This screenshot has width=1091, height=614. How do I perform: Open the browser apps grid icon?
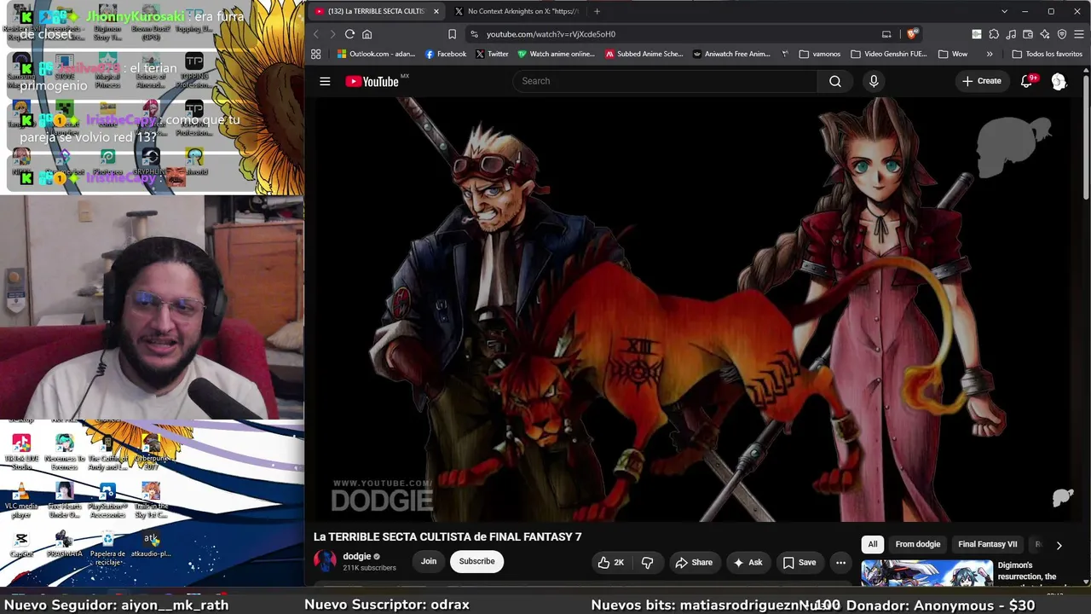tap(315, 54)
